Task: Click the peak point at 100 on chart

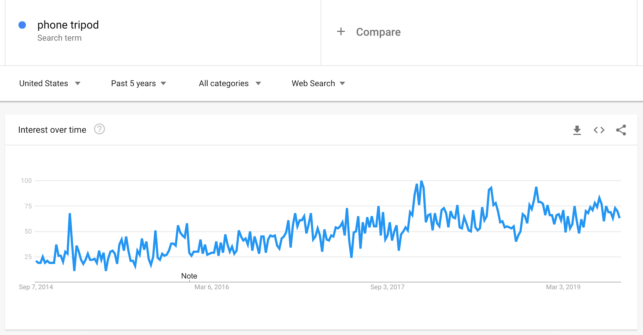Action: pos(421,181)
